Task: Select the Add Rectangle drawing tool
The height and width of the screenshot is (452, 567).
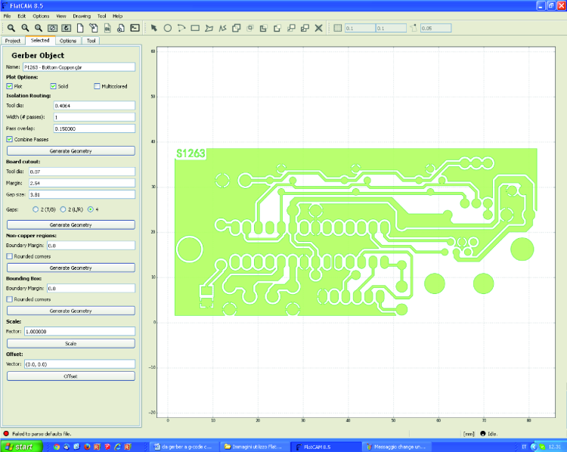Action: (195, 28)
